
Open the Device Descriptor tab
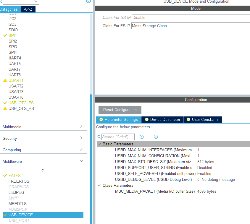[162, 120]
